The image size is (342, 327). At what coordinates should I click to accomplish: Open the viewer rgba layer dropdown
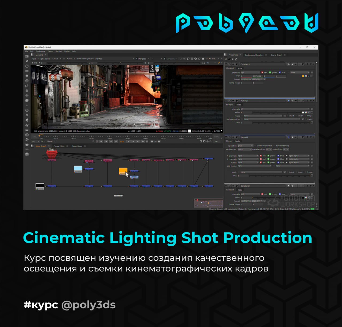[35, 58]
